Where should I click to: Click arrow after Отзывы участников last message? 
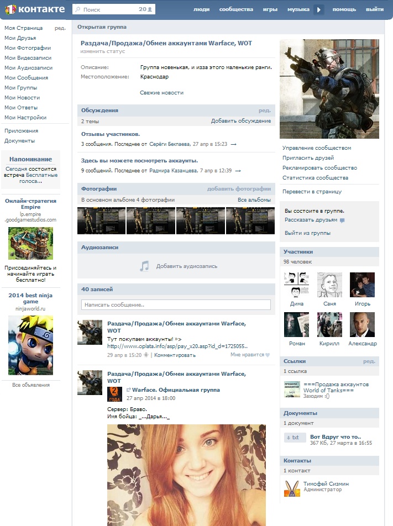(x=234, y=144)
